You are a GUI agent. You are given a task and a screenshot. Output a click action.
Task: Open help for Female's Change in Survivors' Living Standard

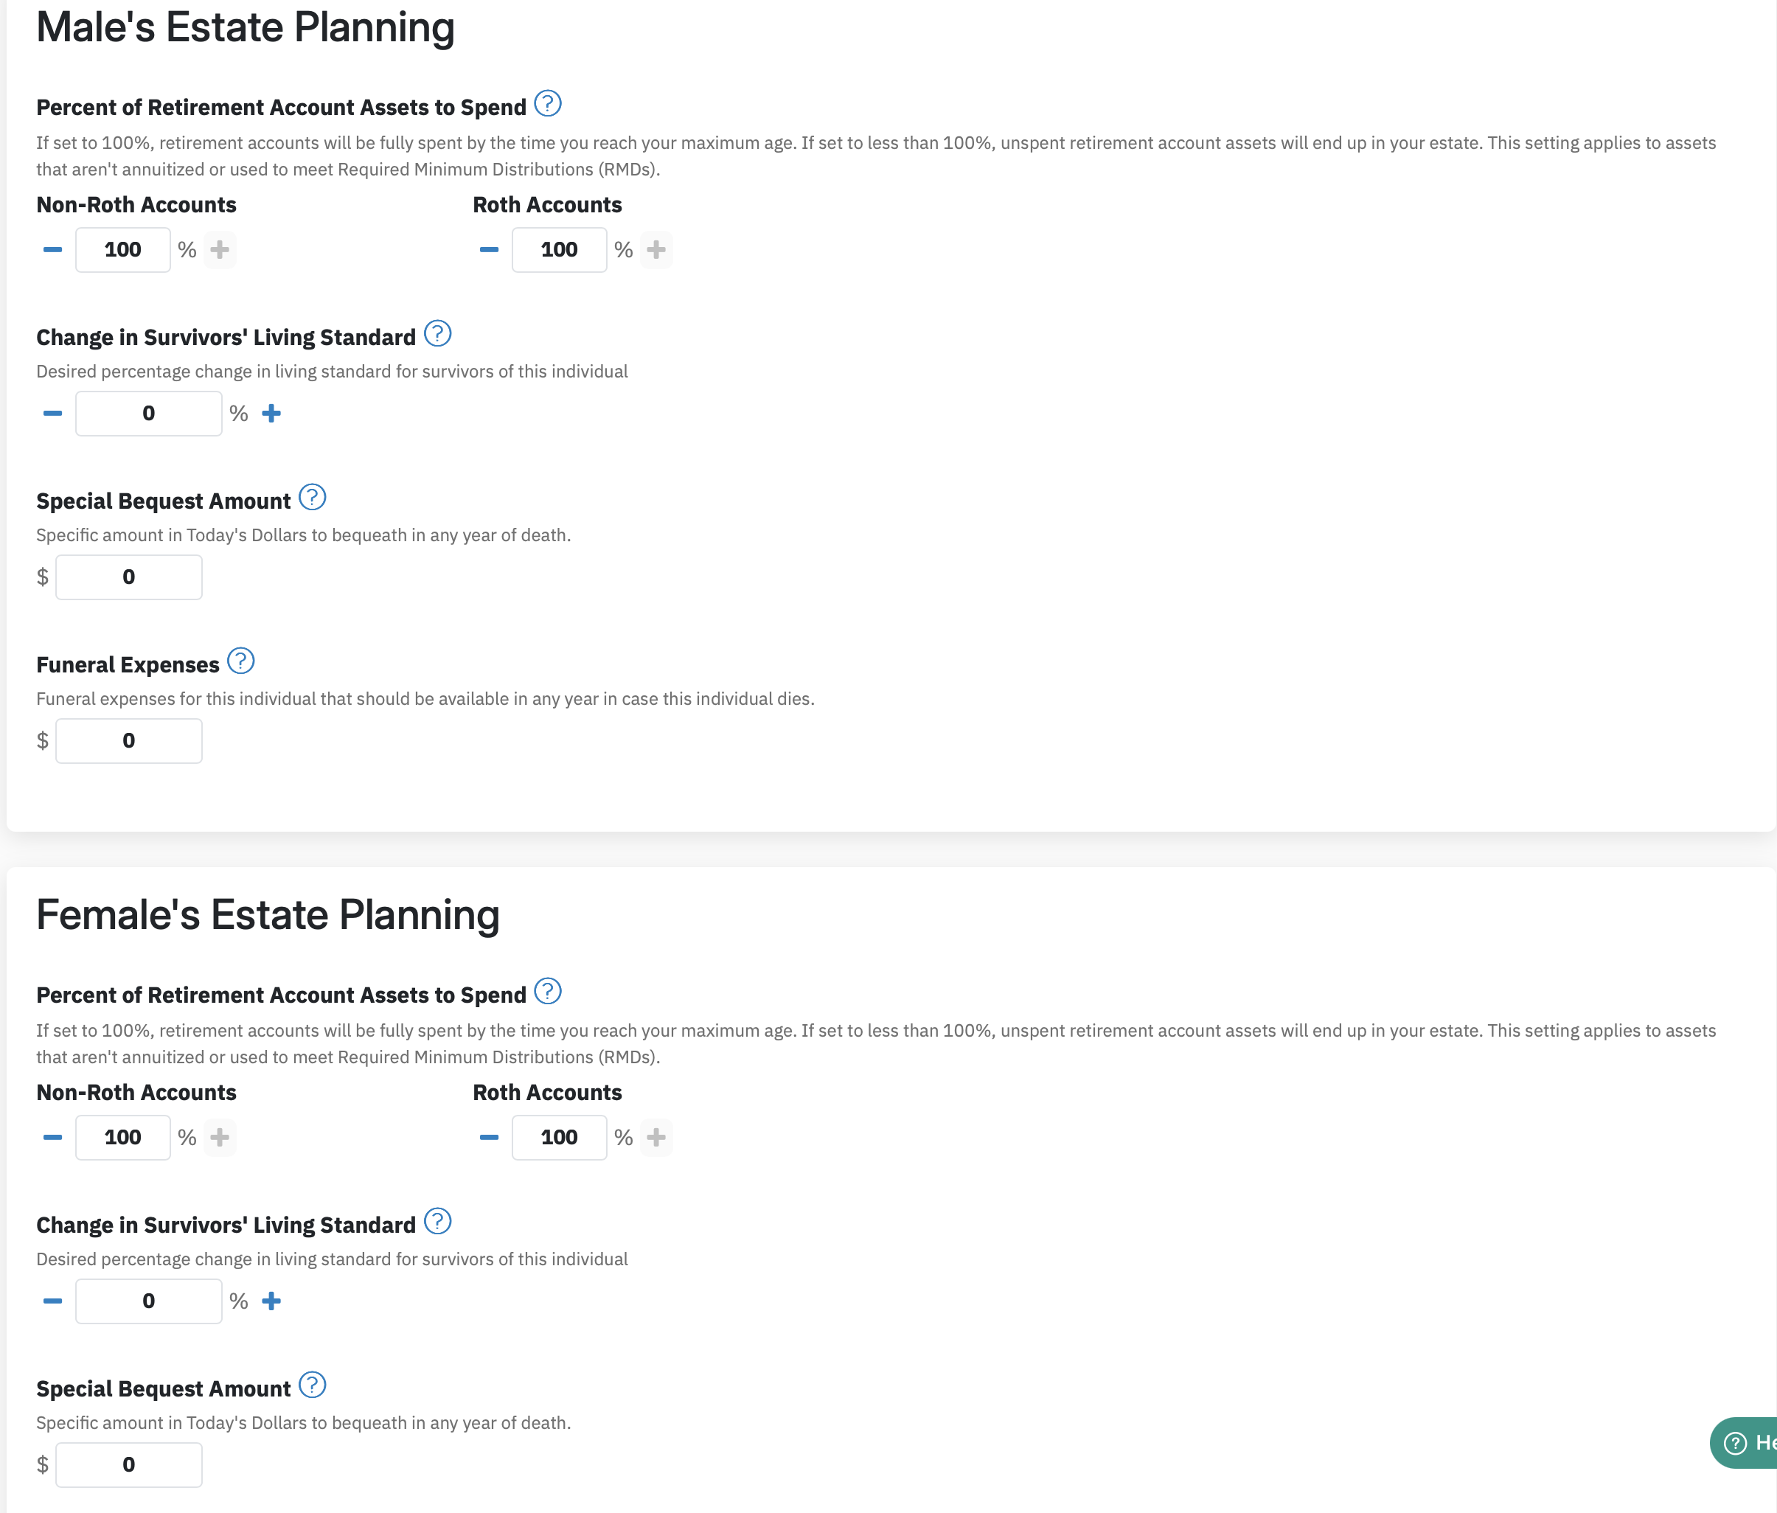(437, 1221)
